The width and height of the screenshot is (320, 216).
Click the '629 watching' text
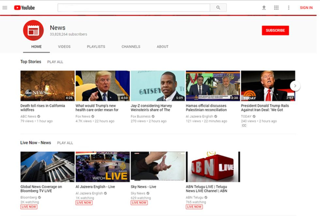(141, 198)
